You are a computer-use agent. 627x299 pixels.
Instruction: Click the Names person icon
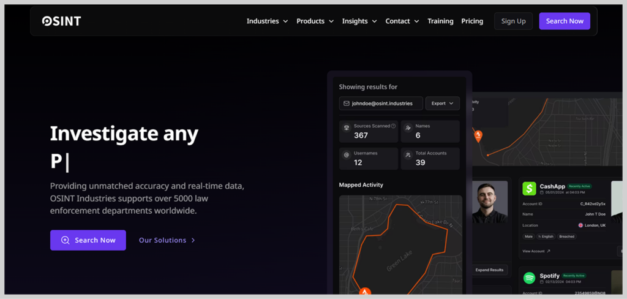pyautogui.click(x=408, y=128)
